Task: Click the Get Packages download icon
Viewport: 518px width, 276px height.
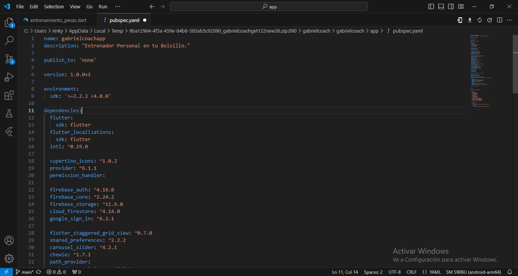Action: tap(470, 20)
